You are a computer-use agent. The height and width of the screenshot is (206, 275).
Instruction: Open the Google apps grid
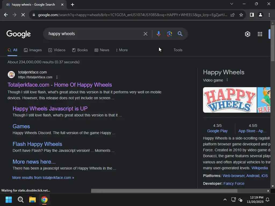pos(260,34)
